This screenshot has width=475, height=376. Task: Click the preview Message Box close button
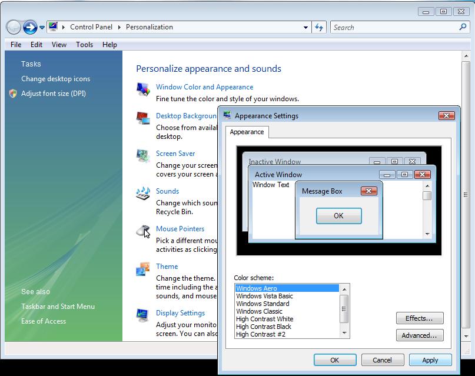pos(369,191)
